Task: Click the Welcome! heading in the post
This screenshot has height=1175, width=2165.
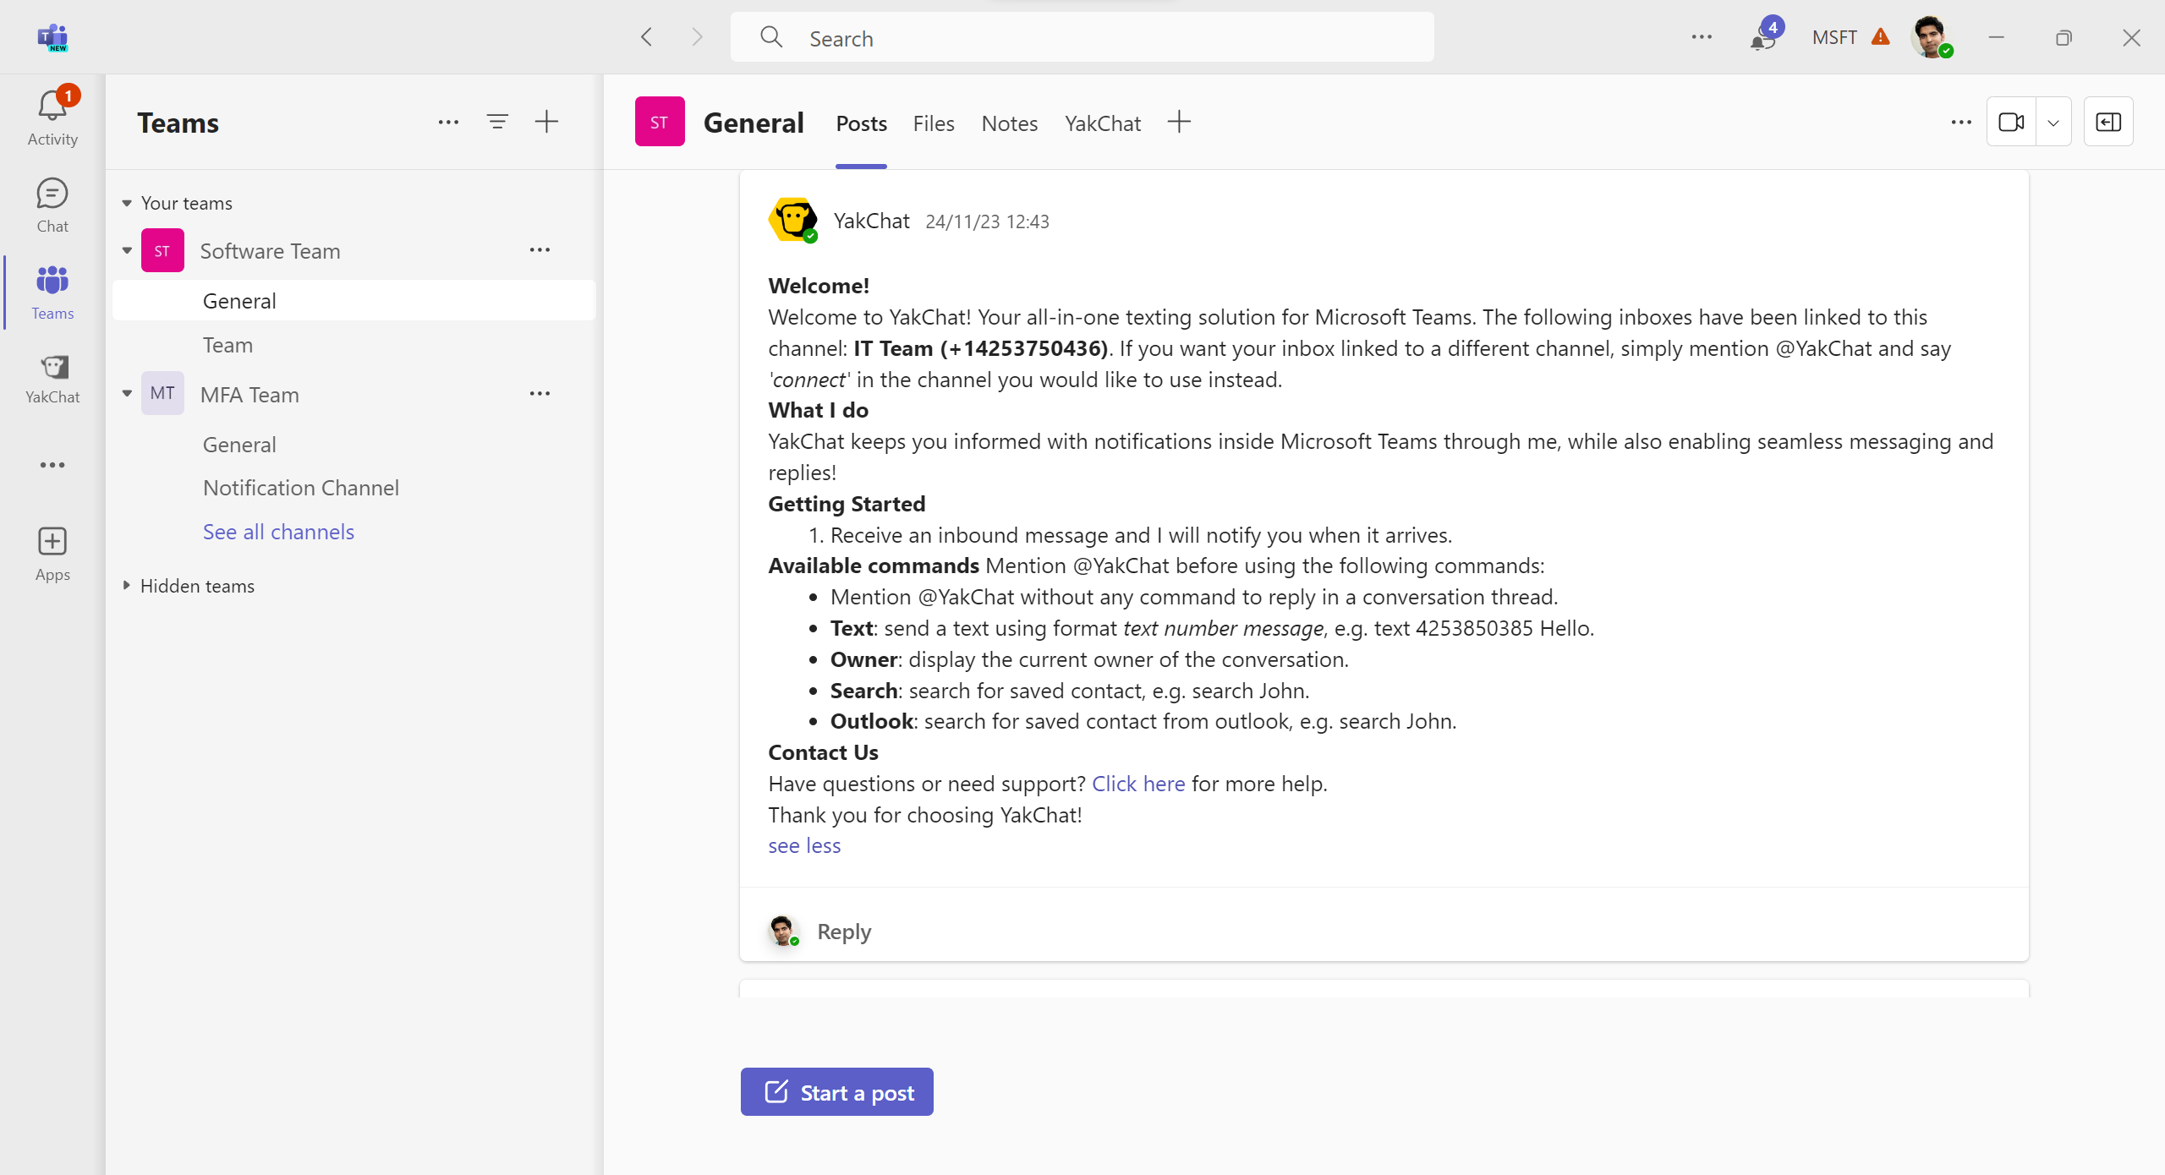Action: [x=819, y=286]
